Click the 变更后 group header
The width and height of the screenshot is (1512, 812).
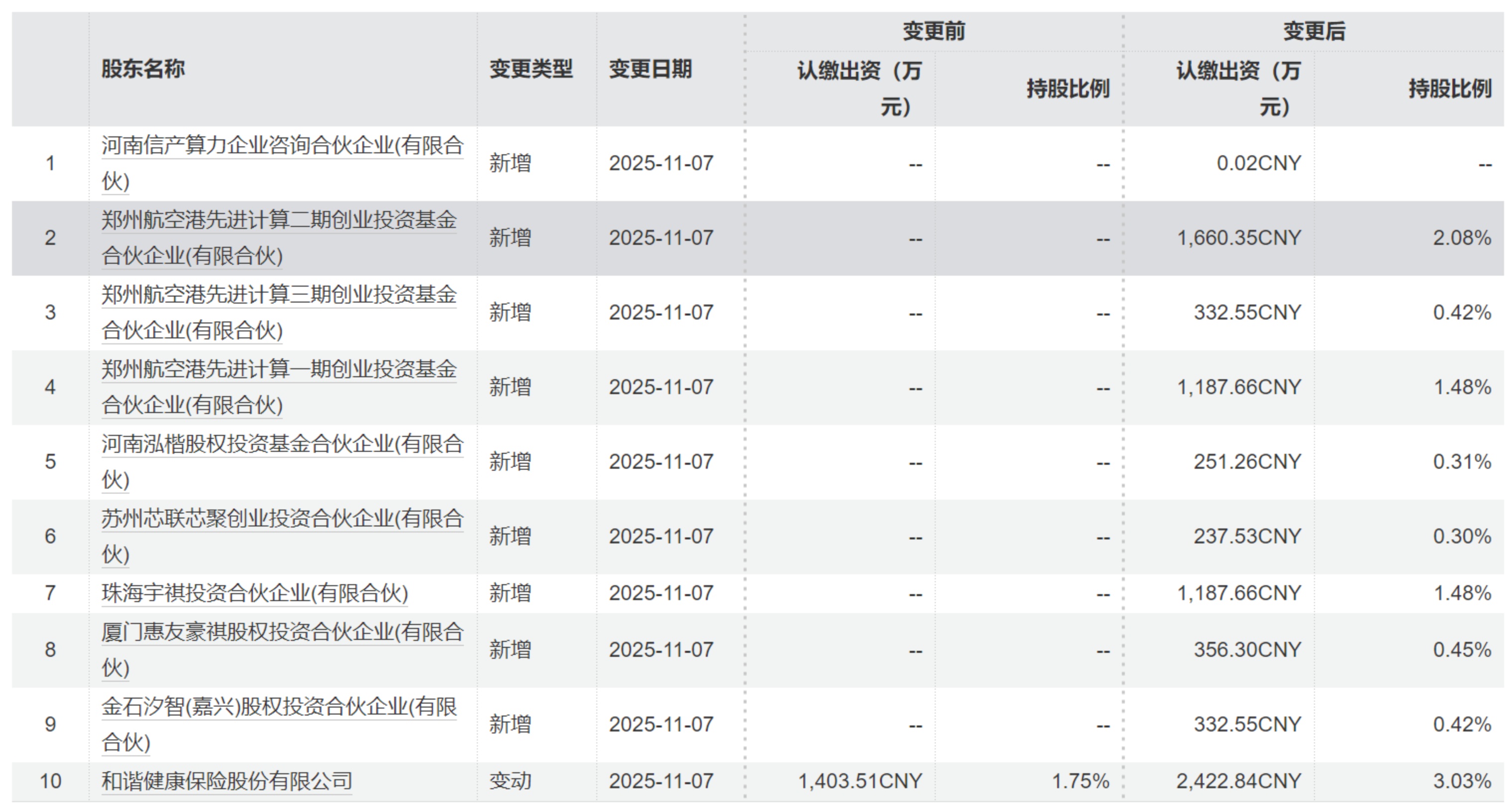[x=1313, y=31]
